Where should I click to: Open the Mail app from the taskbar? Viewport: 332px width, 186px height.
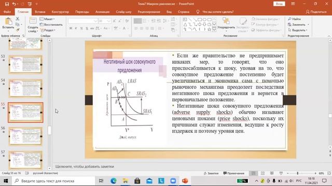tap(149, 181)
